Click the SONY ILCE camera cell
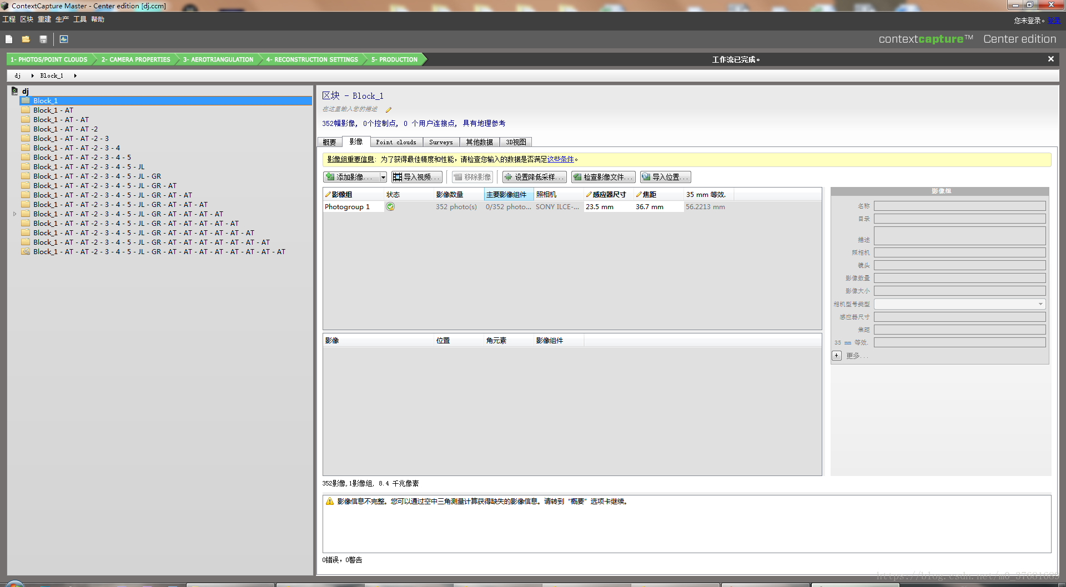1066x587 pixels. [x=557, y=206]
